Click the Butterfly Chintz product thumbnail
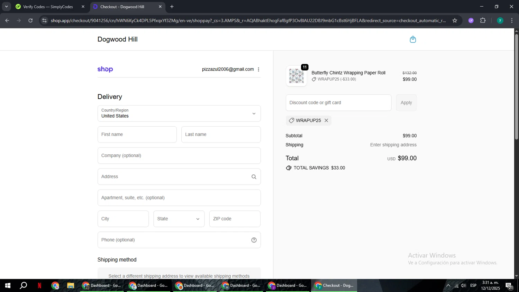 pos(296,76)
